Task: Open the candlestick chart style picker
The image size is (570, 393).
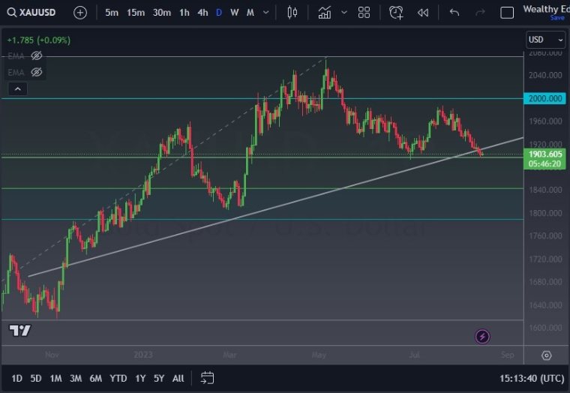Action: point(292,13)
